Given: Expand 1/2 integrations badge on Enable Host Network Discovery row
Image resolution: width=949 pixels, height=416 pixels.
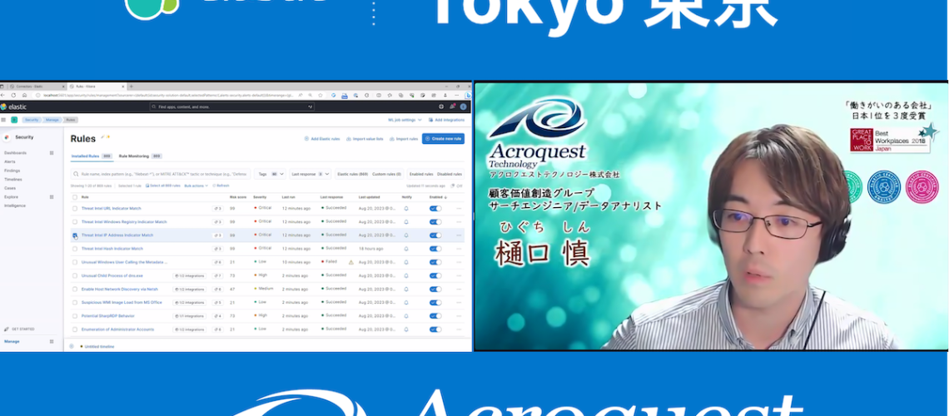Looking at the screenshot, I should pos(190,289).
